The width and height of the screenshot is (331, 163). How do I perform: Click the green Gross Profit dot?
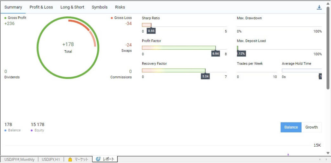click(x=5, y=18)
